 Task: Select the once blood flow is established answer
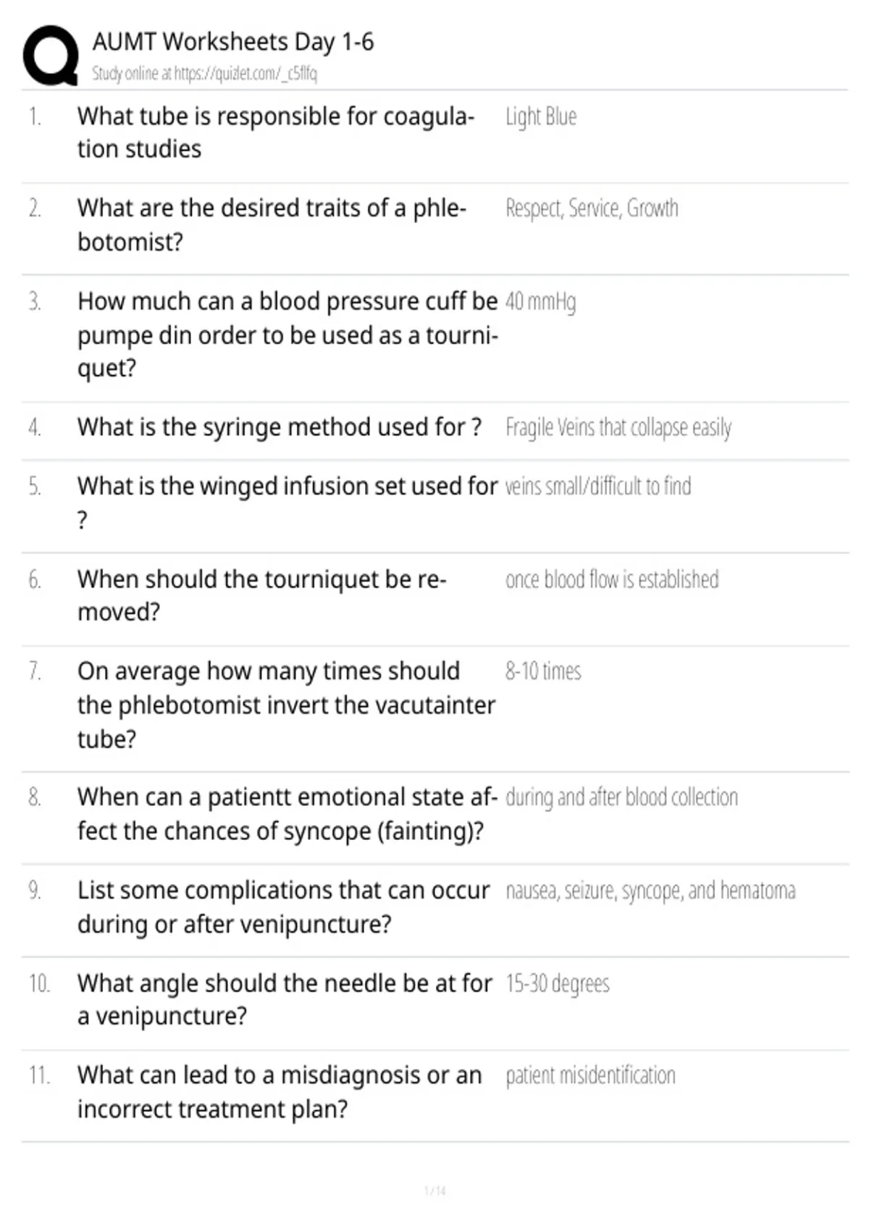(x=612, y=579)
